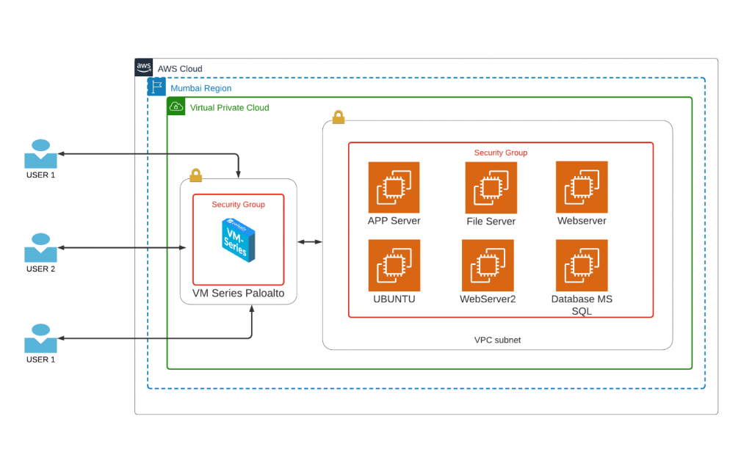Click the Virtual Private Cloud icon
Screen dimensions: 752x463
[176, 106]
